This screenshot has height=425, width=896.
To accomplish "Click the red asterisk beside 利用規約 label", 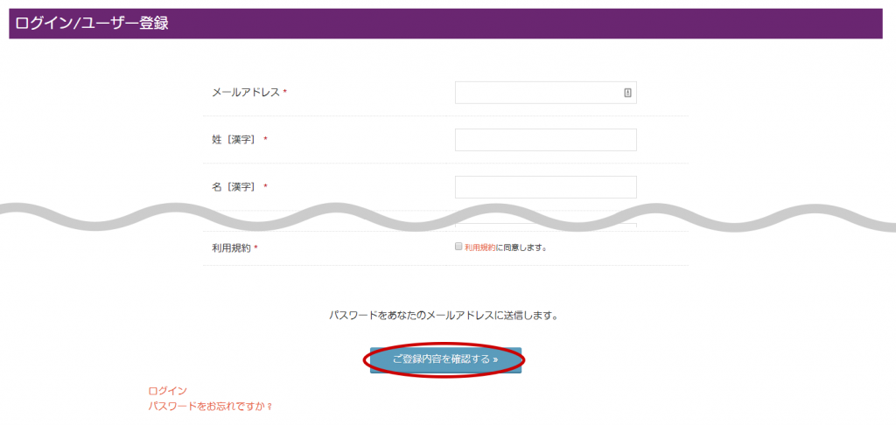I will click(x=255, y=248).
